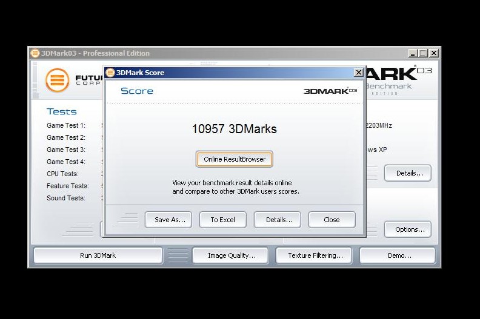
Task: Open Details in the 3DMark Score dialog
Action: (278, 220)
